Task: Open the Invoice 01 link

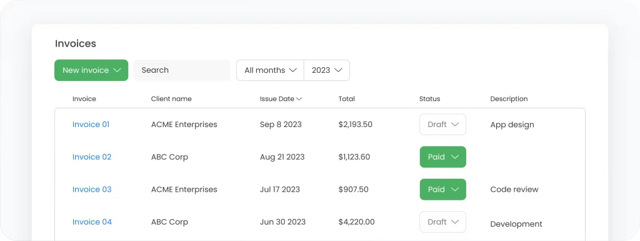Action: coord(91,125)
